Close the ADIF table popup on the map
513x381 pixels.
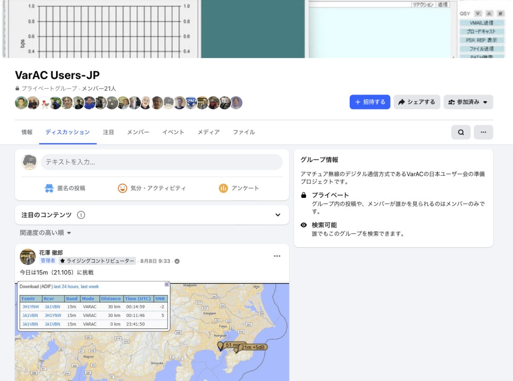point(167,284)
